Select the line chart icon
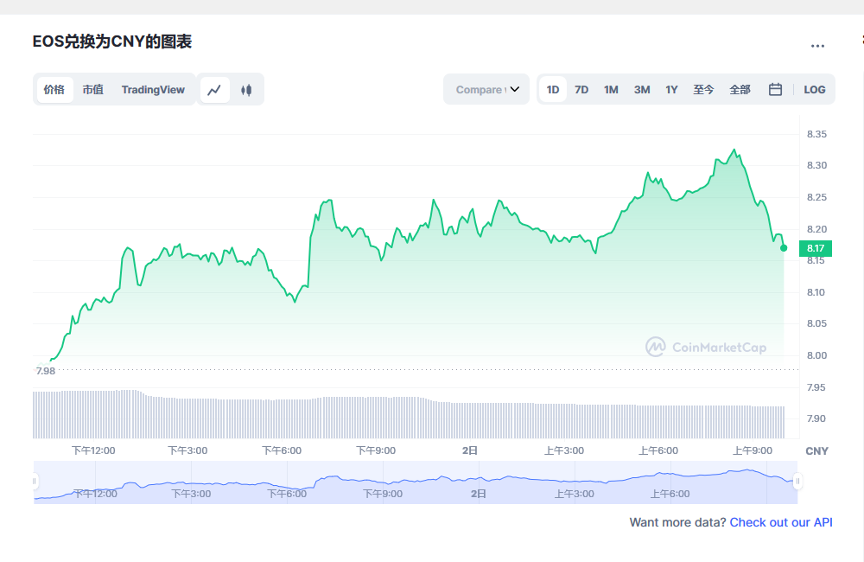864x562 pixels. tap(214, 89)
